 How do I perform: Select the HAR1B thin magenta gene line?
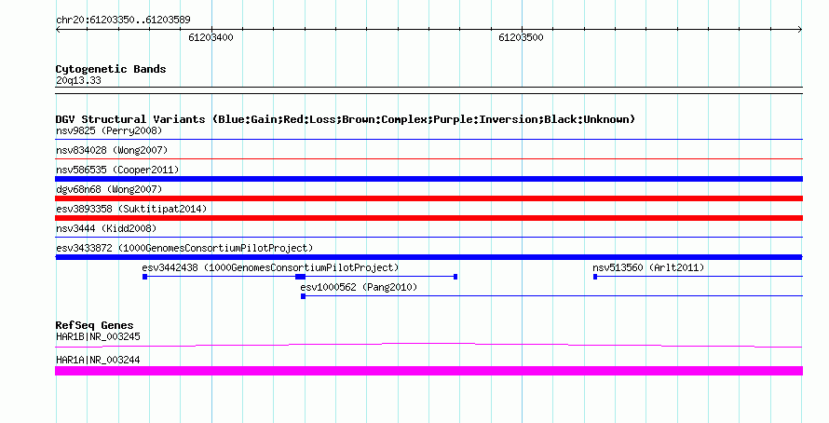[x=428, y=346]
